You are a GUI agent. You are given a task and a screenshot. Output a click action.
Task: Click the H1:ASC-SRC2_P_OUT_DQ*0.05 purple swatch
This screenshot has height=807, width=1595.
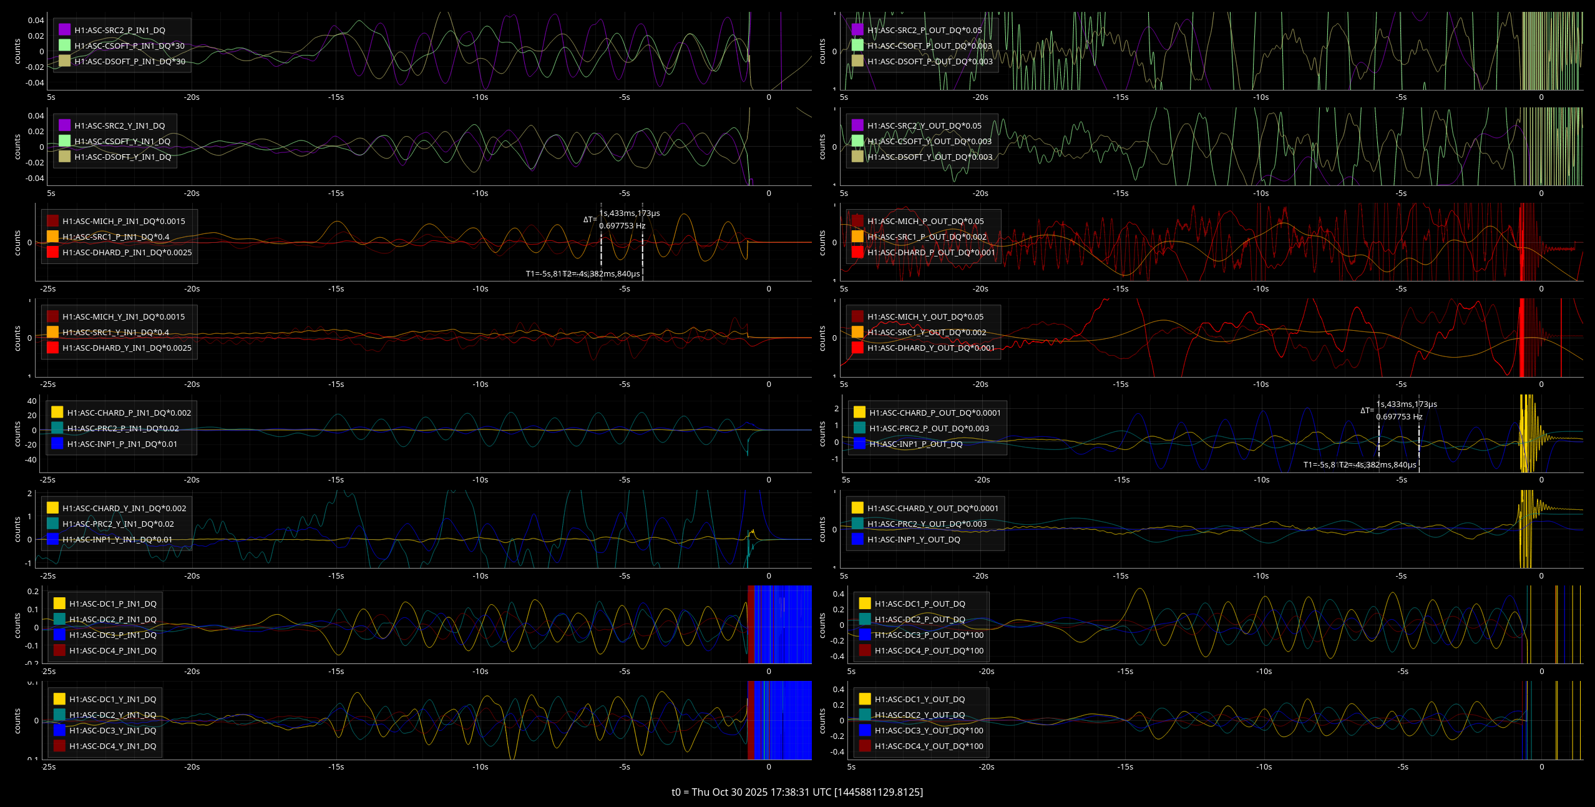pos(857,30)
